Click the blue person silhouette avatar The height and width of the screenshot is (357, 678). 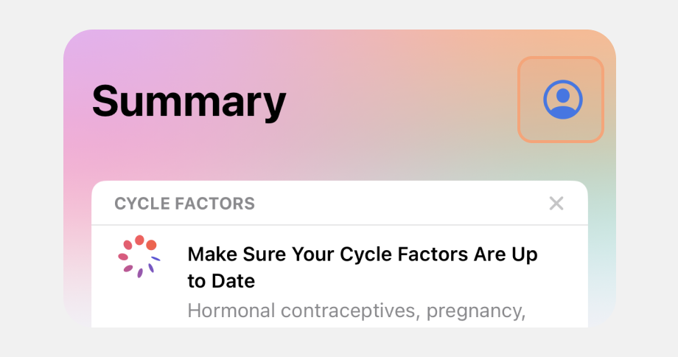(562, 100)
